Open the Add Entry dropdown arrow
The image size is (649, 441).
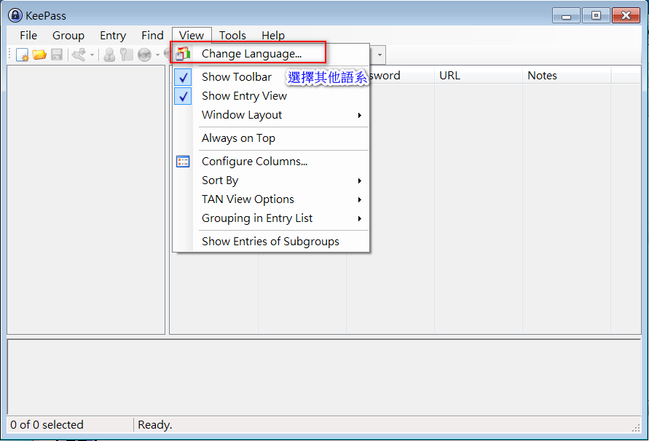[x=92, y=55]
